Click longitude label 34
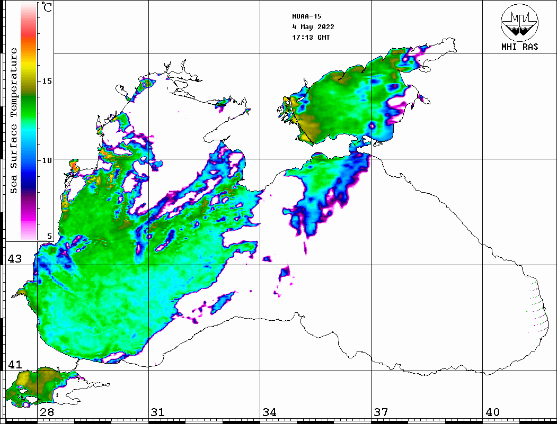Viewport: 557px width, 424px height. (270, 412)
